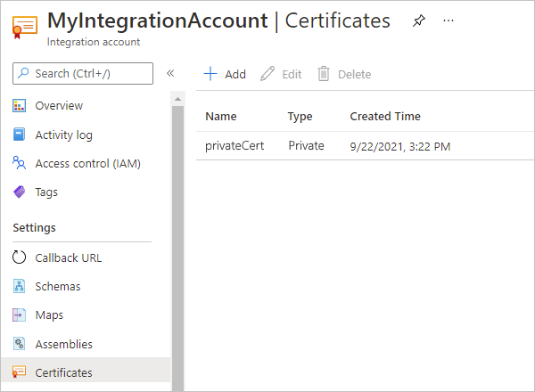Open the Assemblies menu item
This screenshot has height=392, width=535.
tap(63, 344)
